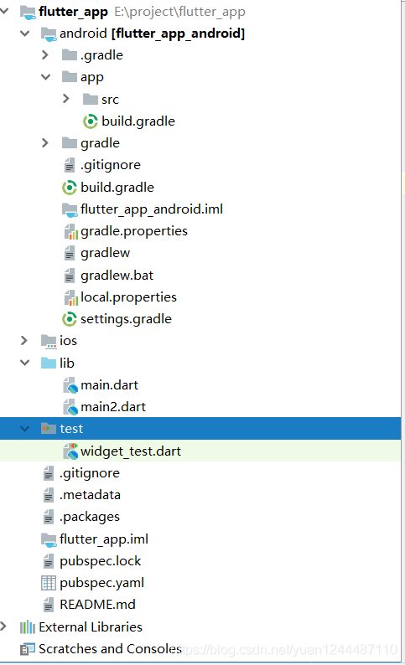
Task: Click the gradlew.bat file icon
Action: (70, 276)
